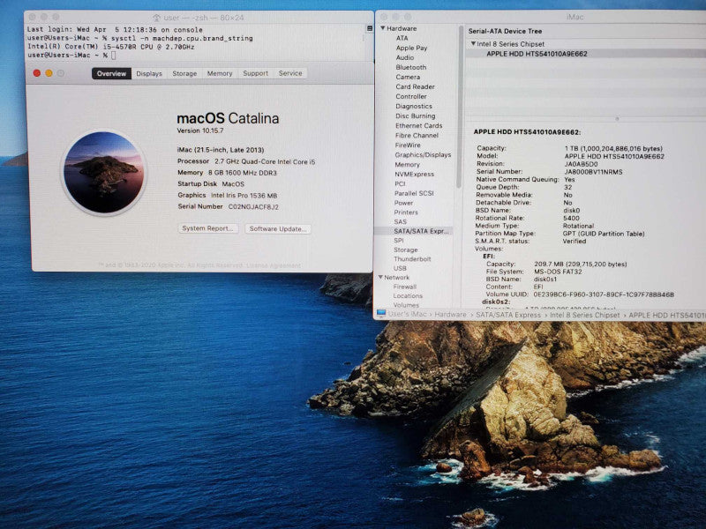Collapse the Intel 8 Series Chipset tree
Viewport: 706px width, 529px height.
pos(473,43)
